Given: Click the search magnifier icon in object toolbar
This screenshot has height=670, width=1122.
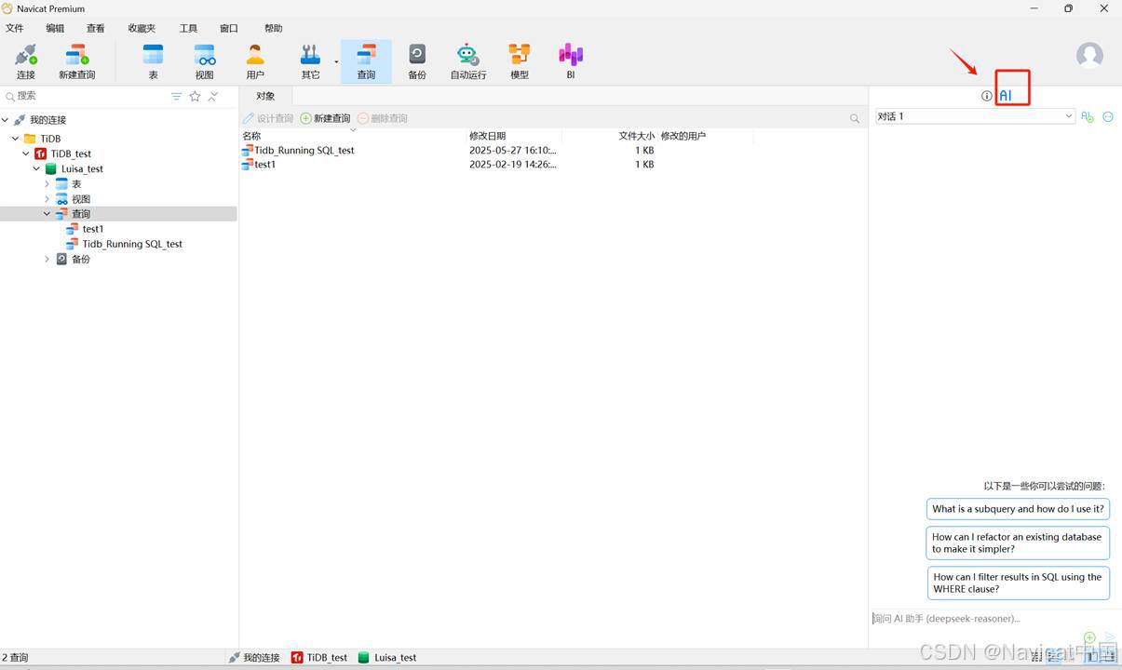Looking at the screenshot, I should coord(855,118).
